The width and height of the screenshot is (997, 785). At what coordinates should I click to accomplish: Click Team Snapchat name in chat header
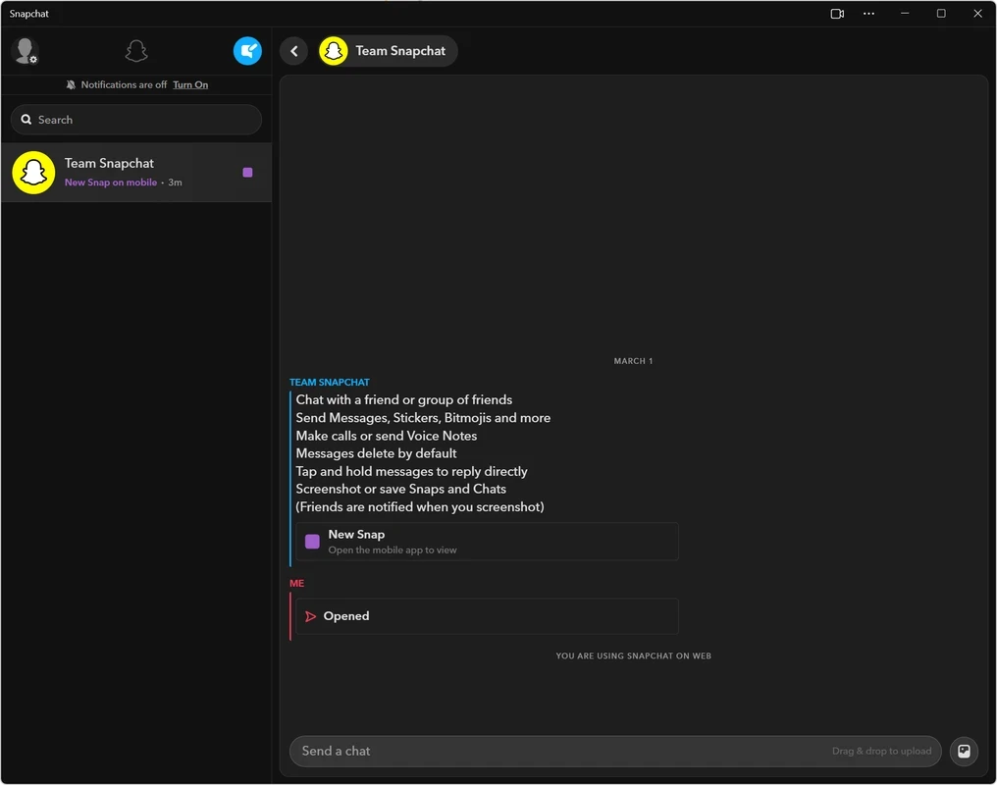(400, 51)
